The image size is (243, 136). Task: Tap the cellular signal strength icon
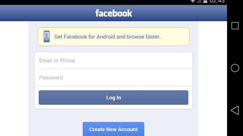click(x=199, y=2)
